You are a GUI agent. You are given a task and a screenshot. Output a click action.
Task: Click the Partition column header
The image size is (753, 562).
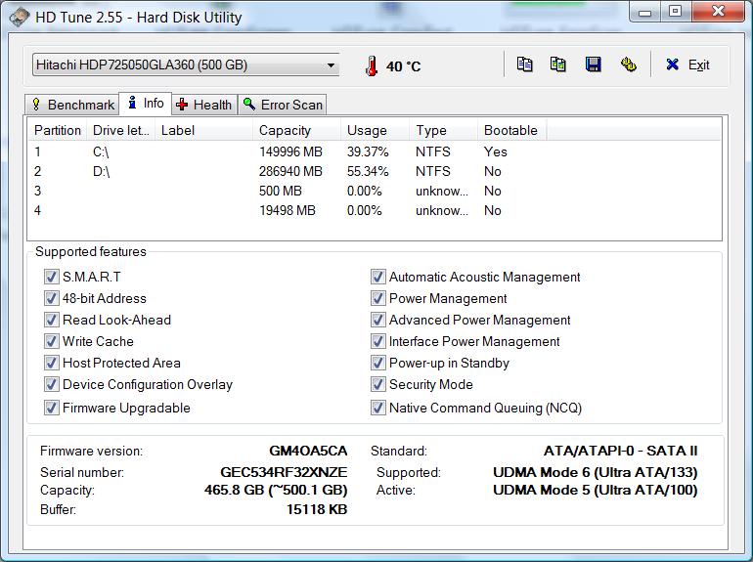pyautogui.click(x=57, y=131)
